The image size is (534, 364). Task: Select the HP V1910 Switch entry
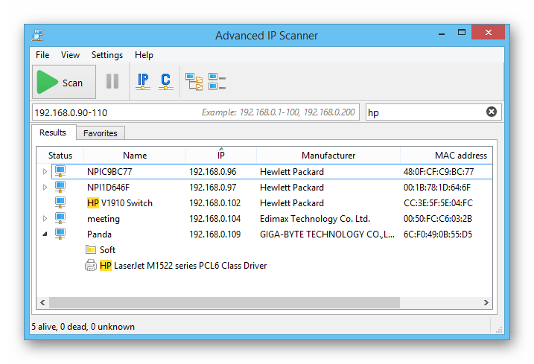pyautogui.click(x=120, y=203)
